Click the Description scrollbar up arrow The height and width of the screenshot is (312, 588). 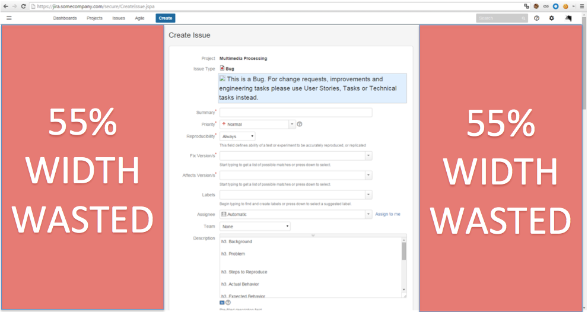coord(404,240)
